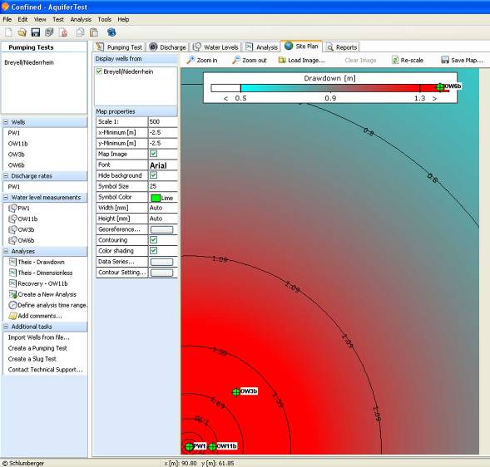
Task: Open the Height [mm] Auto value
Action: pyautogui.click(x=163, y=219)
